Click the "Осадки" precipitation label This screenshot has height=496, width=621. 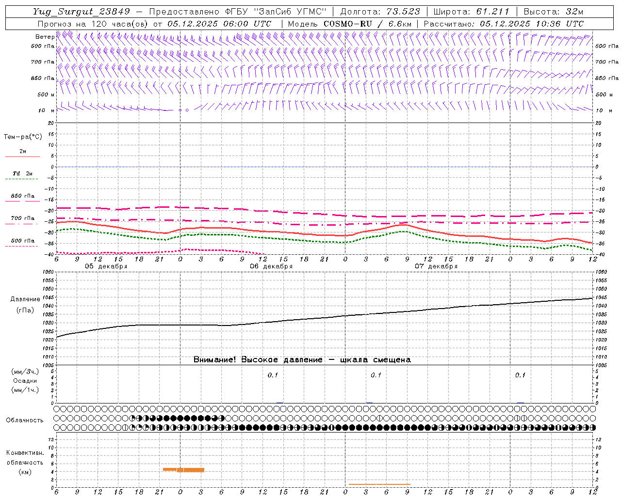25,381
